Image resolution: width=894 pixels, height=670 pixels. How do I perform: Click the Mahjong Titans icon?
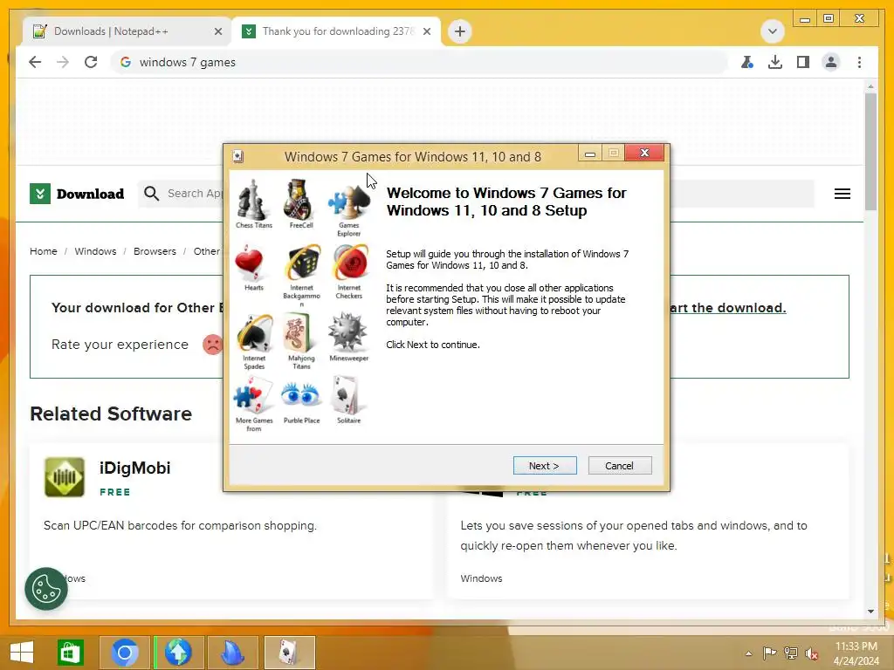tap(299, 332)
